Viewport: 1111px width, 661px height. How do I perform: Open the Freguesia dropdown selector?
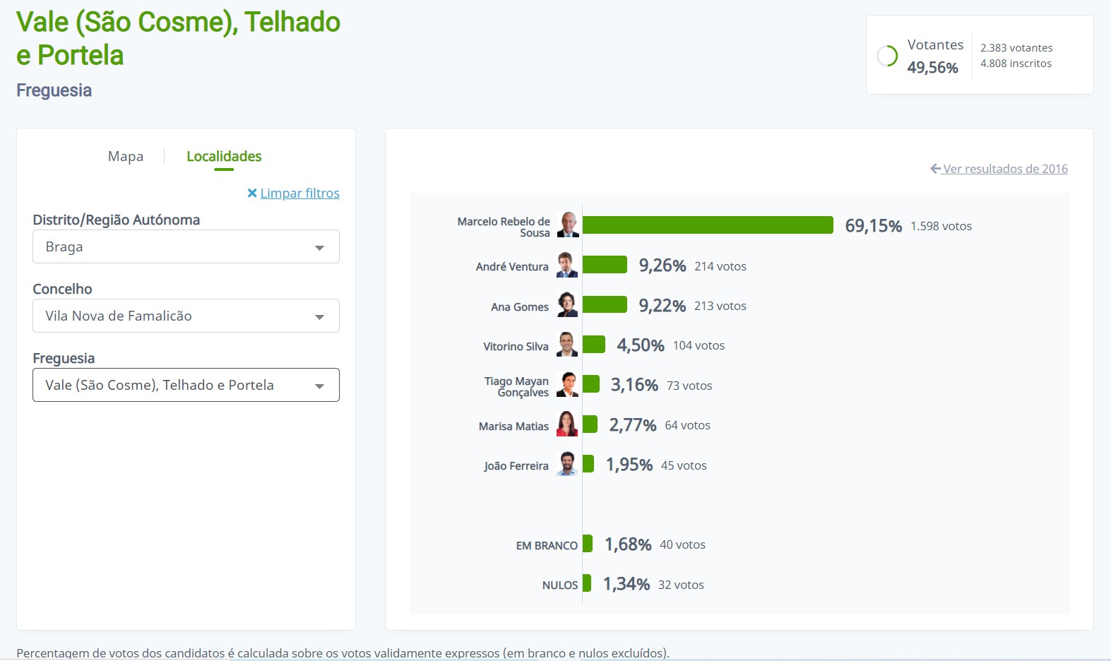pyautogui.click(x=186, y=386)
